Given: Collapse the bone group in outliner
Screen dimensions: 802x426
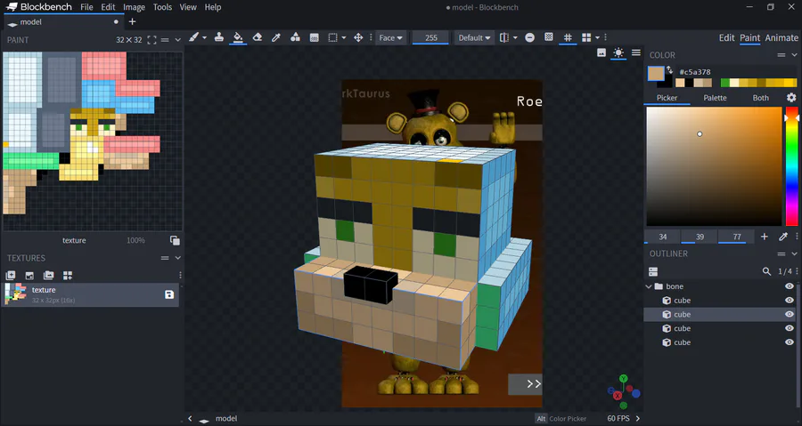Looking at the screenshot, I should pos(649,286).
